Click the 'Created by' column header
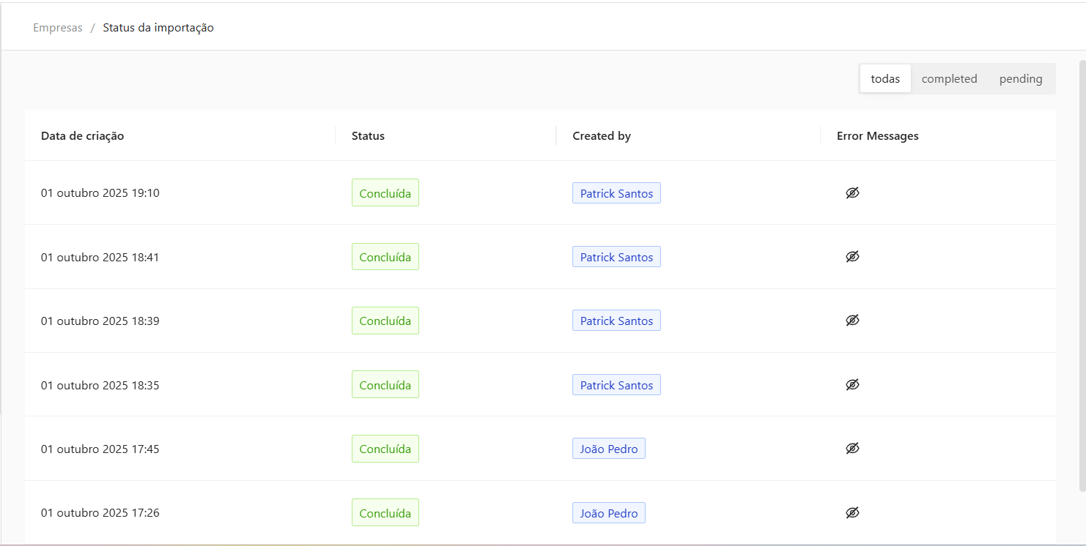 click(x=602, y=135)
